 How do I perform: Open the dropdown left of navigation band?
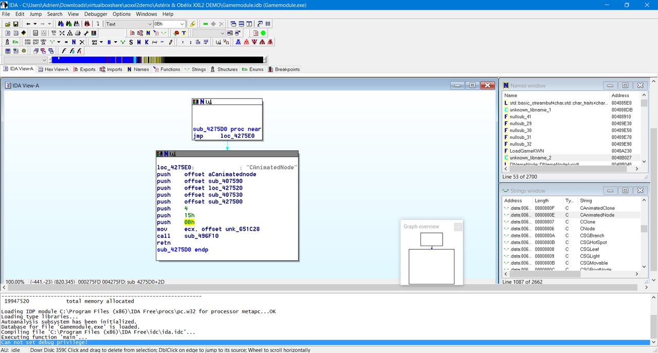(44, 60)
